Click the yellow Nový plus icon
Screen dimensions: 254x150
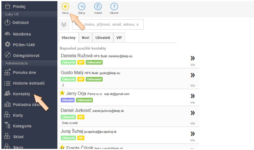pos(65,6)
